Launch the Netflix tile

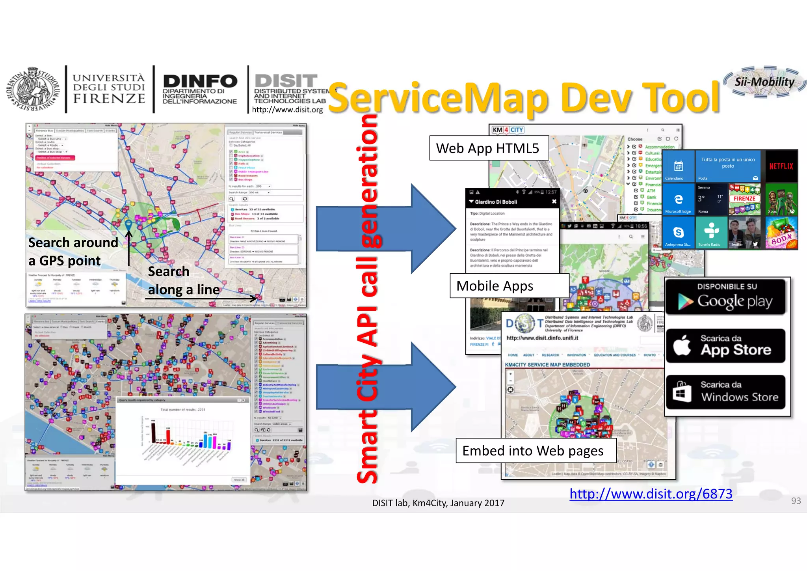[x=781, y=166]
